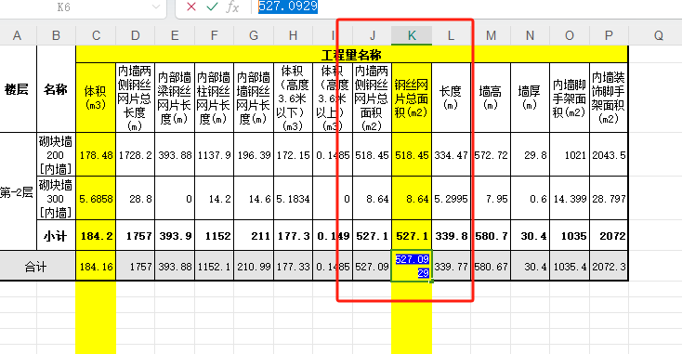Open the fx insert function icon
The height and width of the screenshot is (354, 682).
[232, 7]
